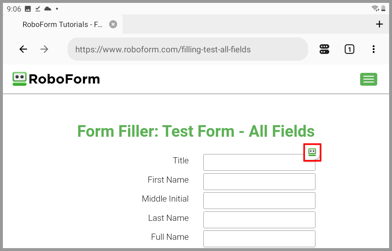Go back with the browser back arrow
This screenshot has width=392, height=251.
pos(23,49)
